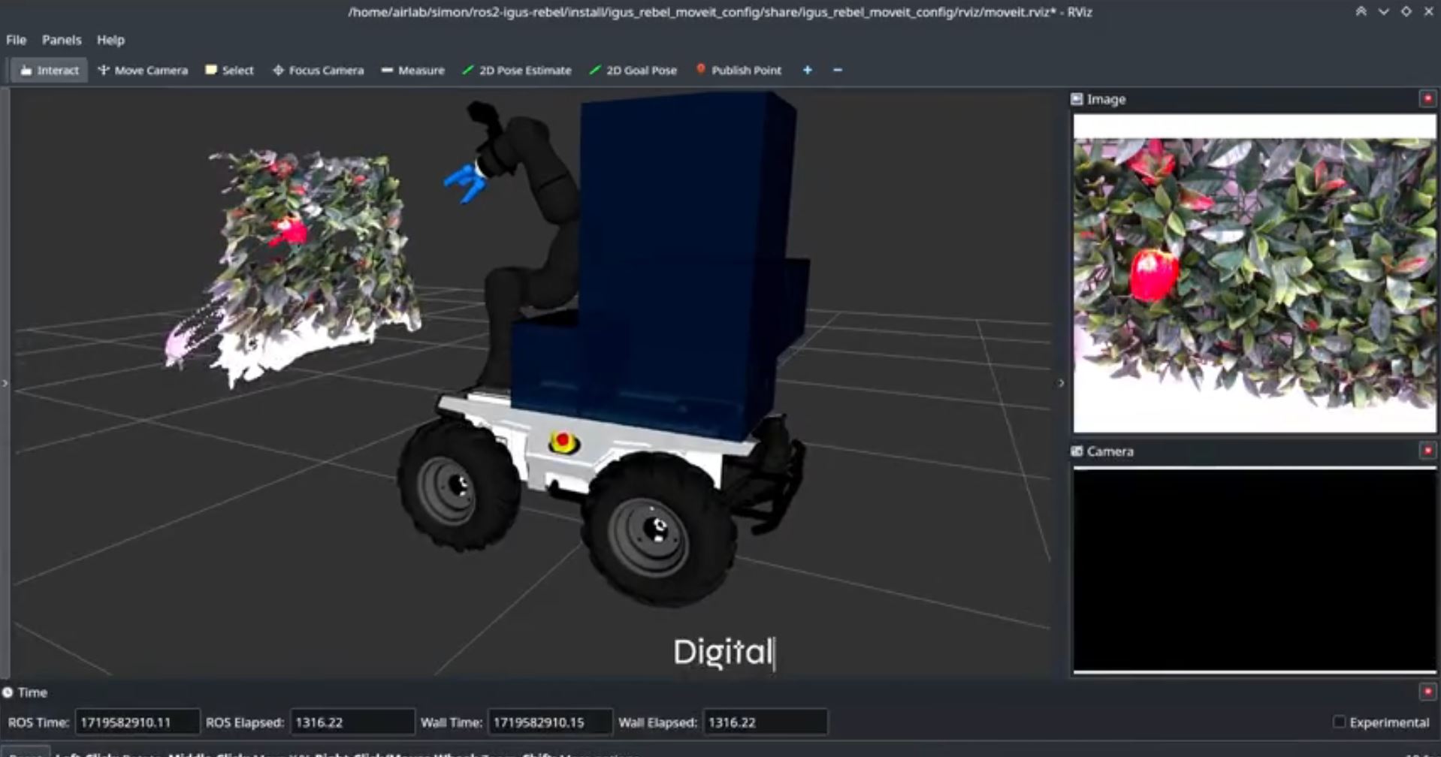Click the Publish Point tool
This screenshot has width=1441, height=757.
click(x=738, y=71)
